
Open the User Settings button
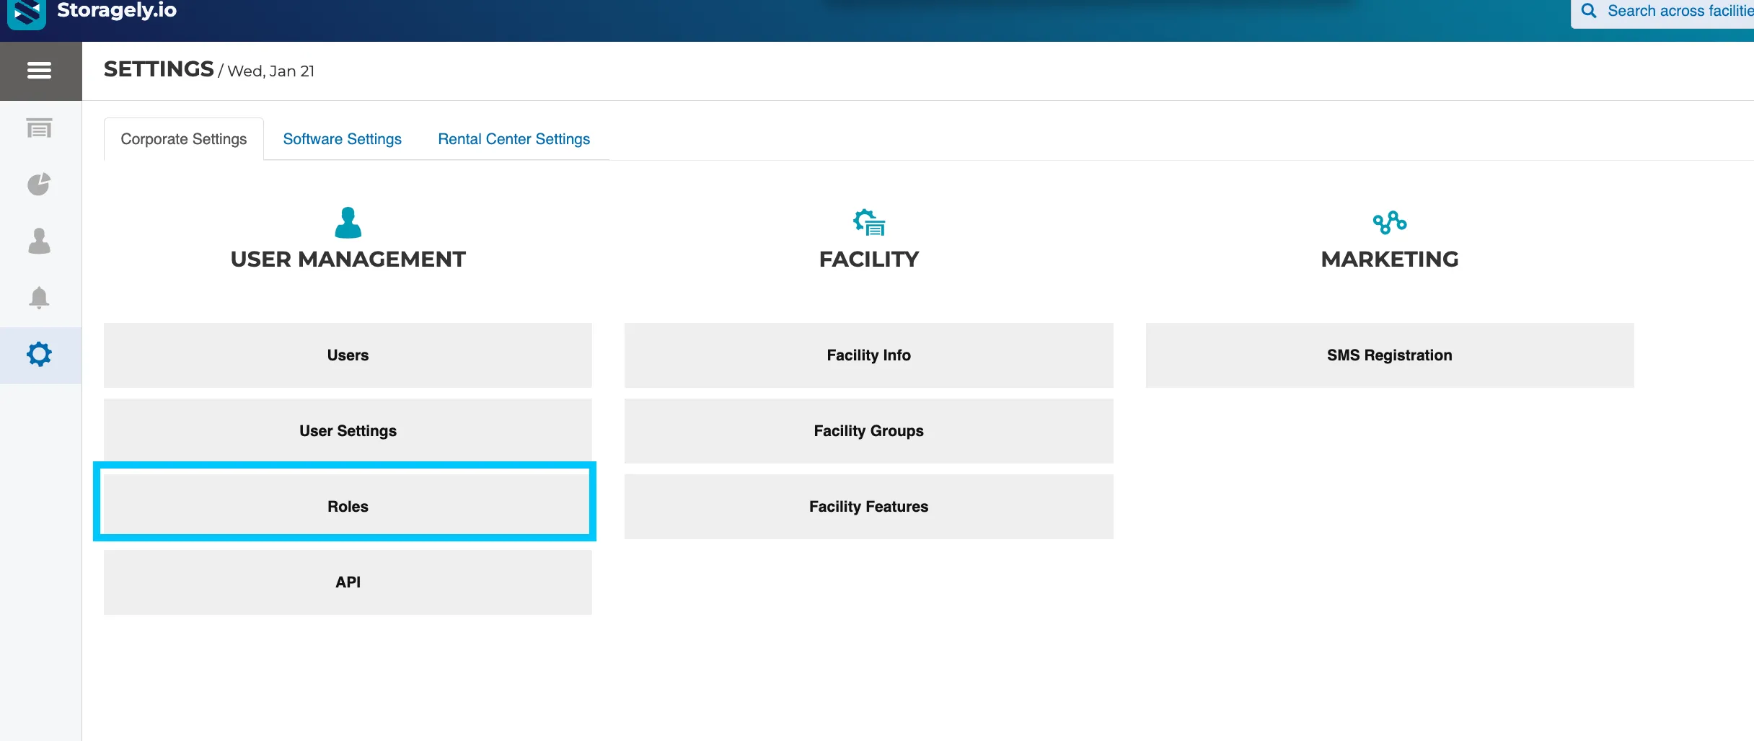coord(348,431)
